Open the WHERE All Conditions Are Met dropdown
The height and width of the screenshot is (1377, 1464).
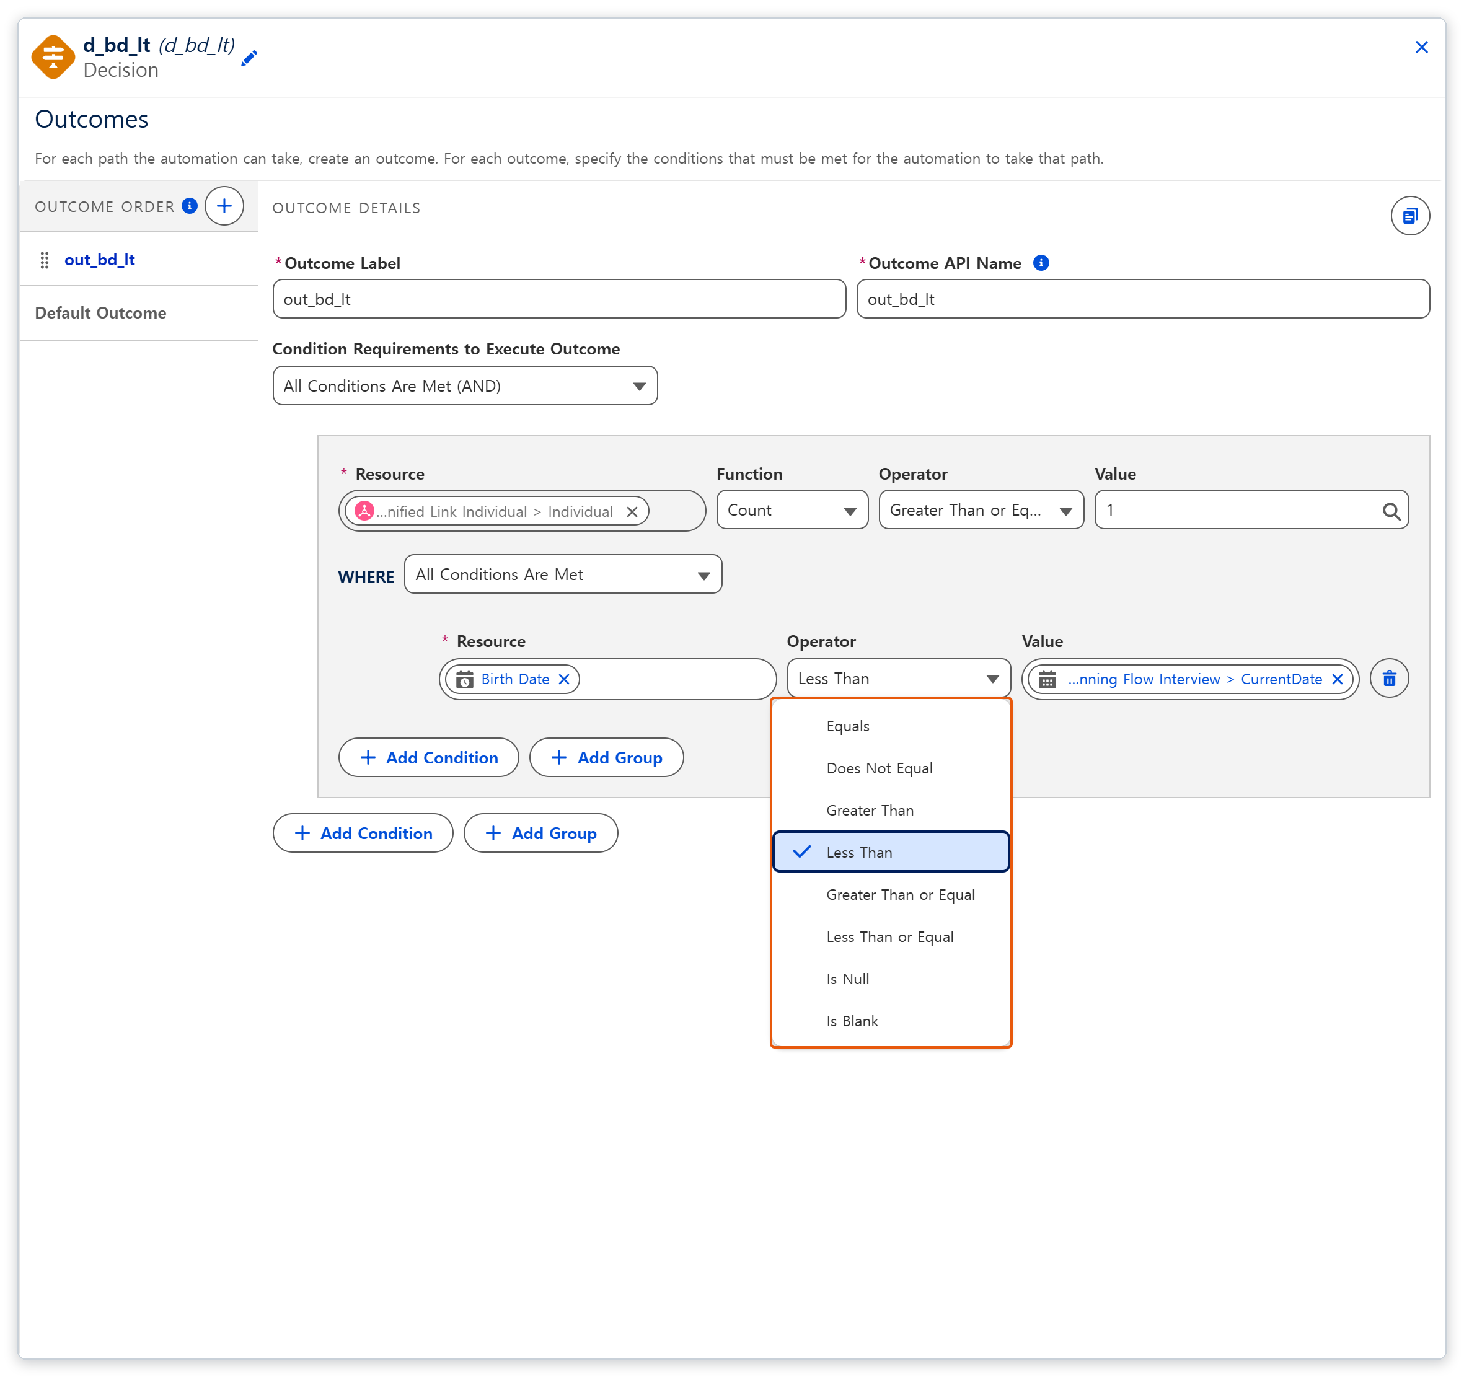tap(563, 574)
